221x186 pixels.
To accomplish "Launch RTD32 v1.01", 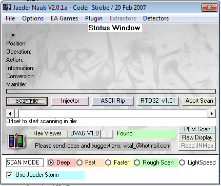I will [x=158, y=101].
